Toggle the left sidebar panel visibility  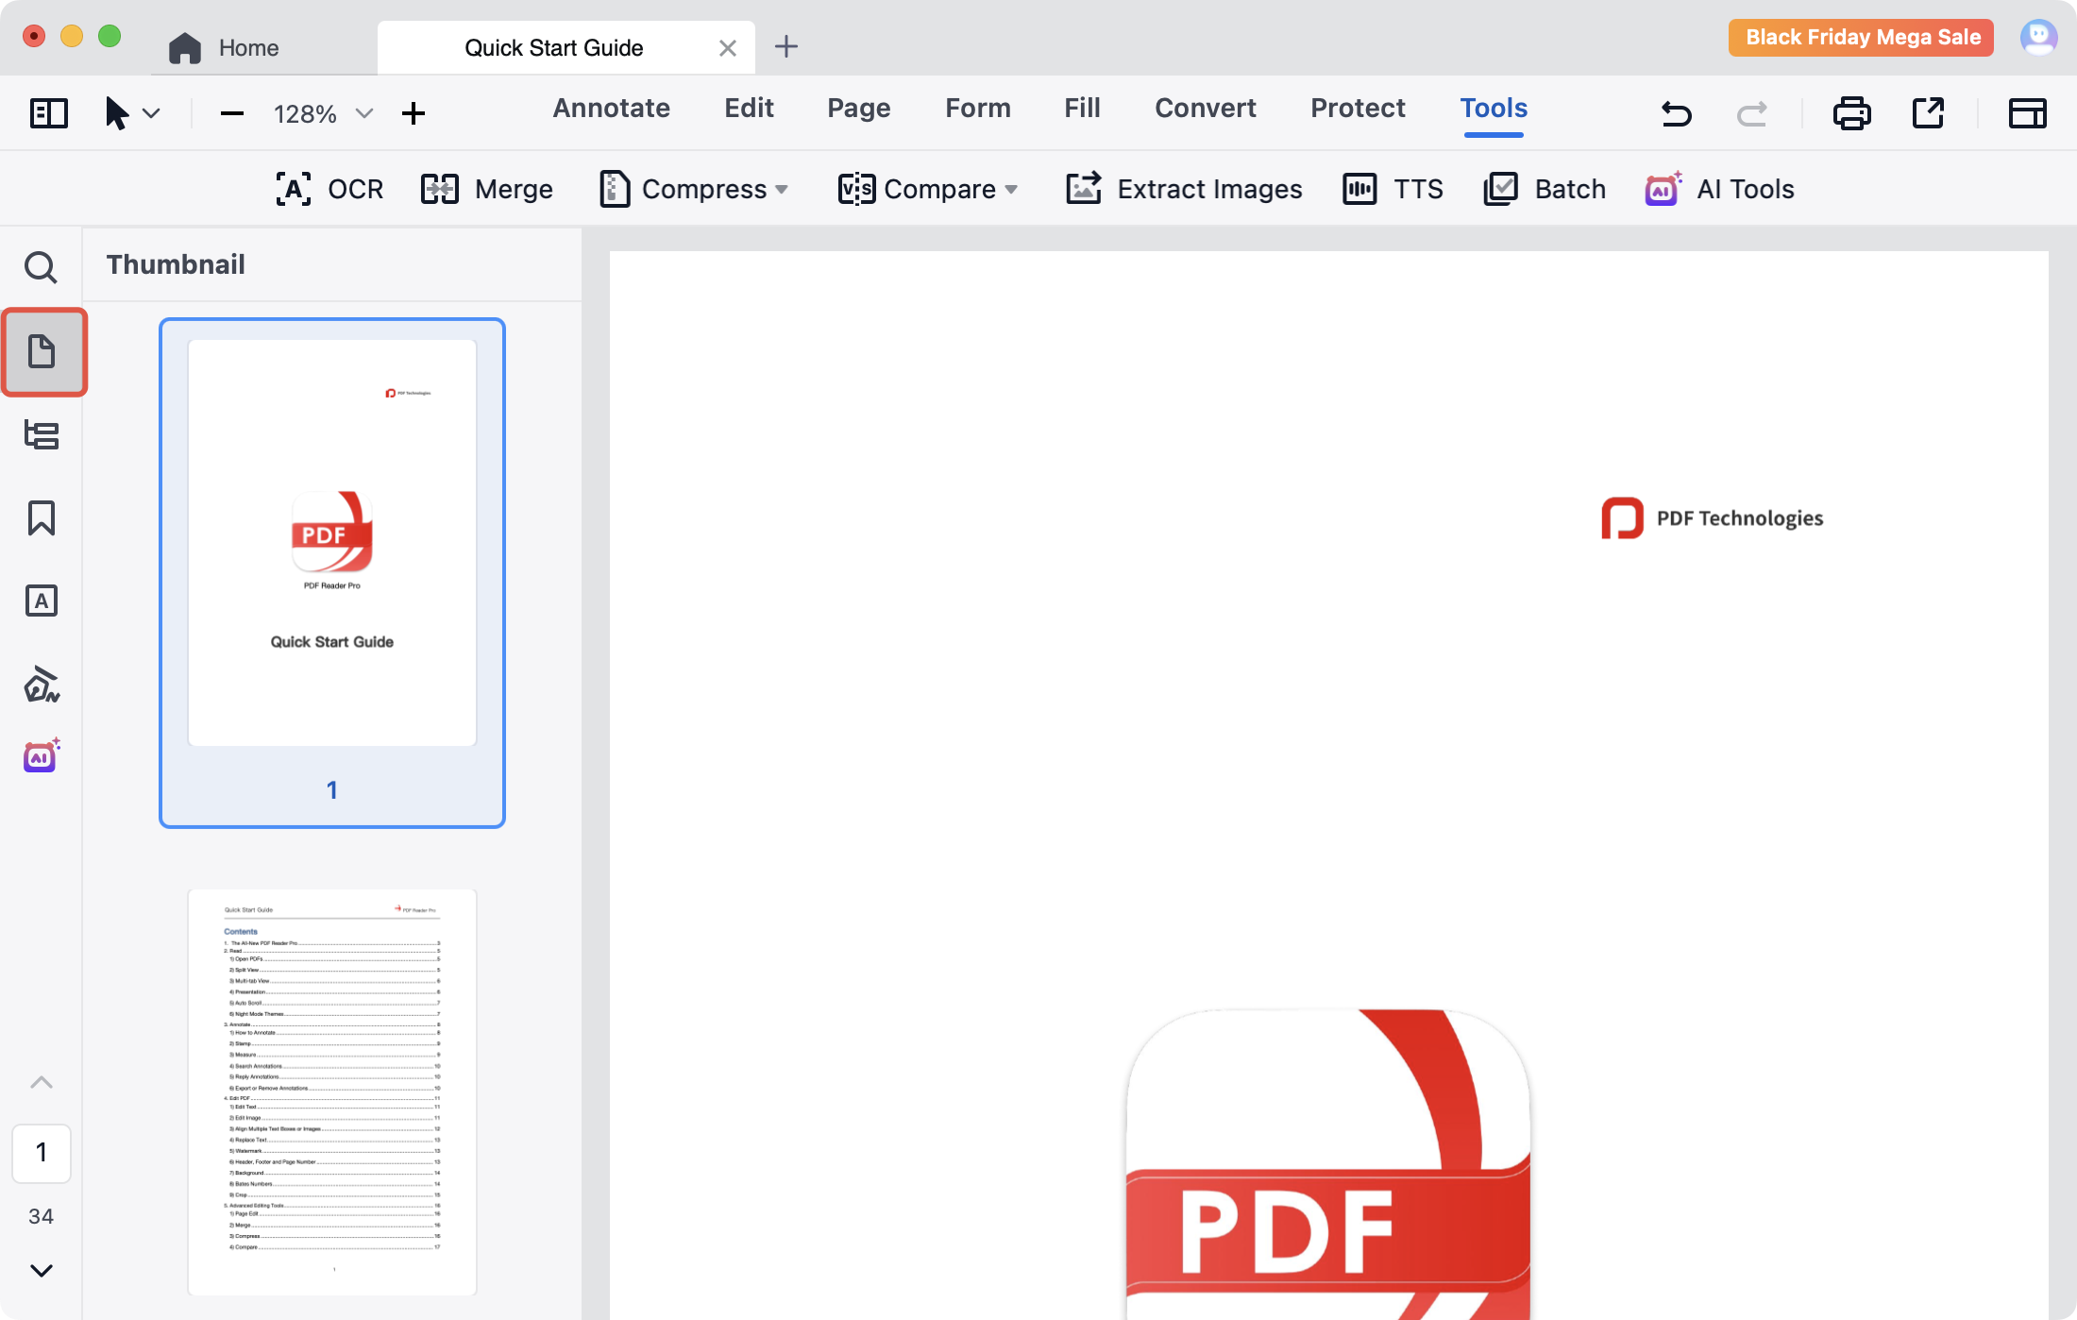[48, 113]
